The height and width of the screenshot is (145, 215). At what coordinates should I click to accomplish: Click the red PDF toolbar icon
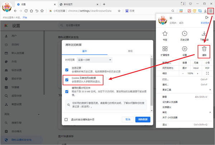(189, 11)
